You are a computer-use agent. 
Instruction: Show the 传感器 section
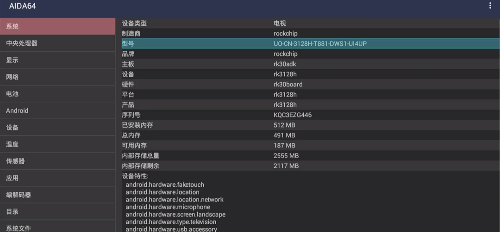57,161
